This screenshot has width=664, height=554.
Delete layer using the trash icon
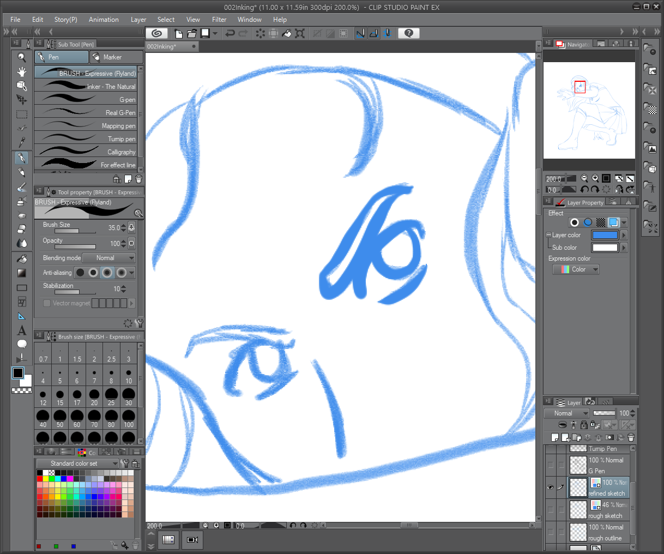coord(631,437)
